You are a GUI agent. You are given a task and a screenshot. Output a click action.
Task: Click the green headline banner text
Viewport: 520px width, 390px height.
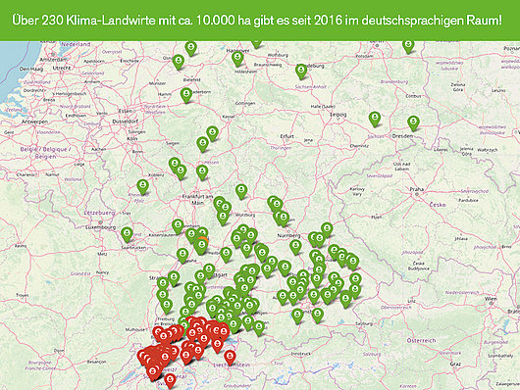point(257,21)
